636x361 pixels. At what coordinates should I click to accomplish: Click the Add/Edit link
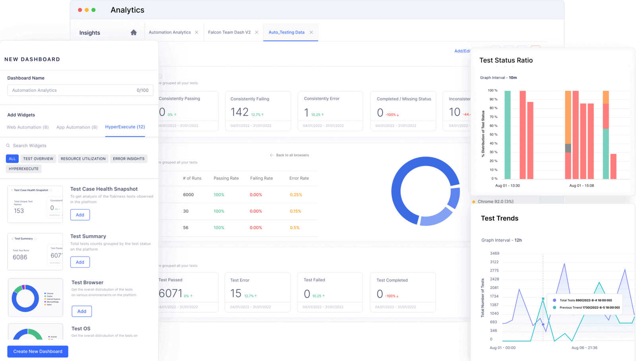(462, 51)
